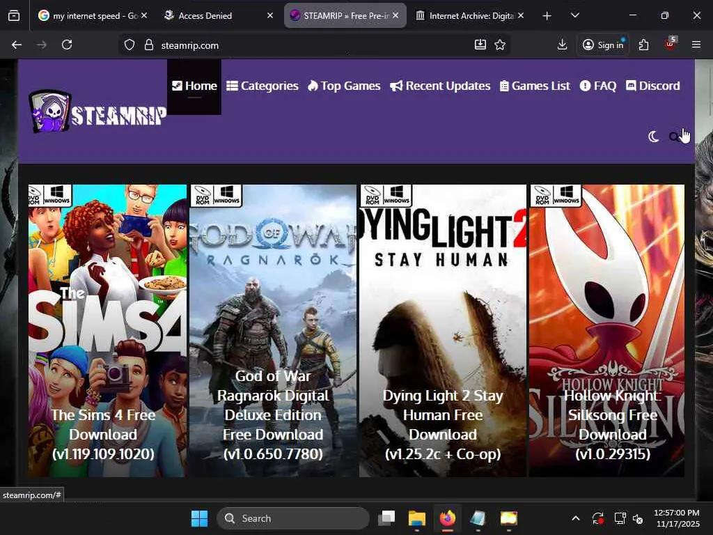Click 'The Sims 4 Free Download' title text
The height and width of the screenshot is (535, 713).
pyautogui.click(x=103, y=435)
